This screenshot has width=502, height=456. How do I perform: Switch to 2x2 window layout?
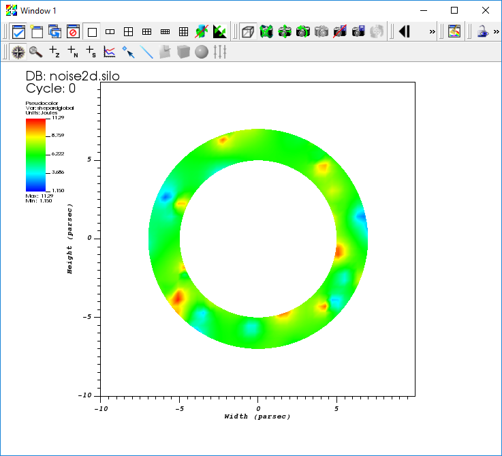(128, 32)
